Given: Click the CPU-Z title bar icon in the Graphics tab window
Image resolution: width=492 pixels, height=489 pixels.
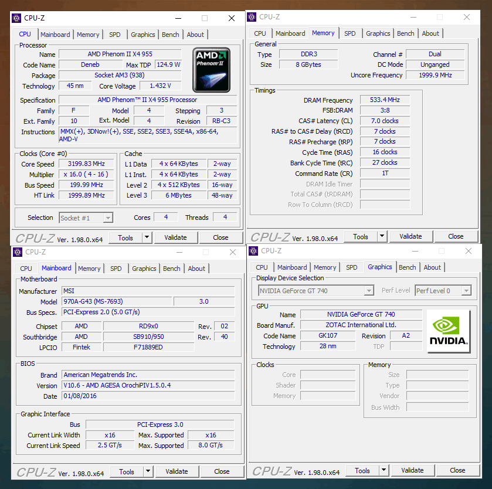Looking at the screenshot, I should pyautogui.click(x=253, y=251).
